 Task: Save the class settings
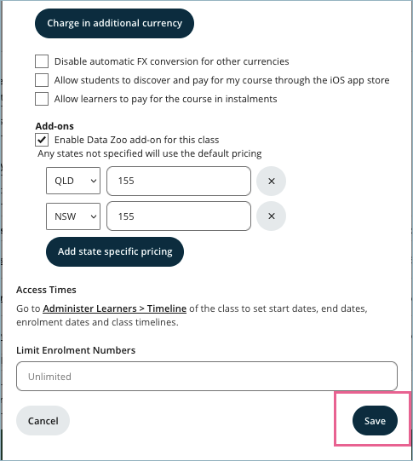click(x=375, y=421)
